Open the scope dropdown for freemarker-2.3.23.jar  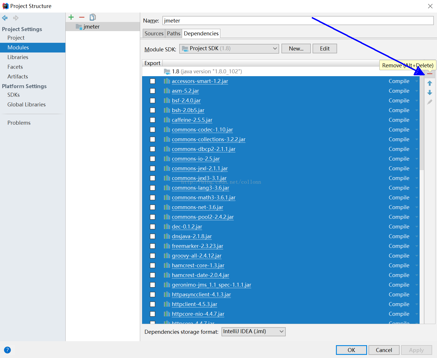[x=416, y=246]
